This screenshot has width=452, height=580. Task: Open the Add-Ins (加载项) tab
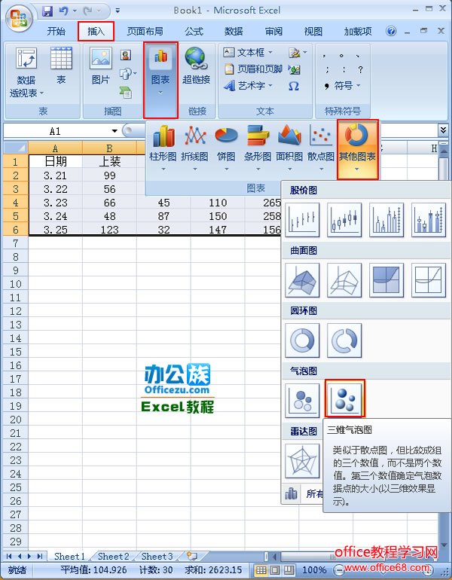(358, 32)
